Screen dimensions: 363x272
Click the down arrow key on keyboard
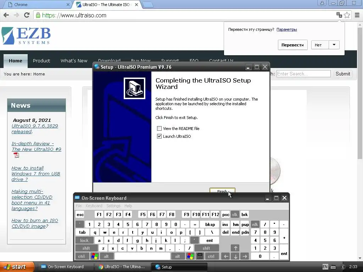tap(235, 256)
